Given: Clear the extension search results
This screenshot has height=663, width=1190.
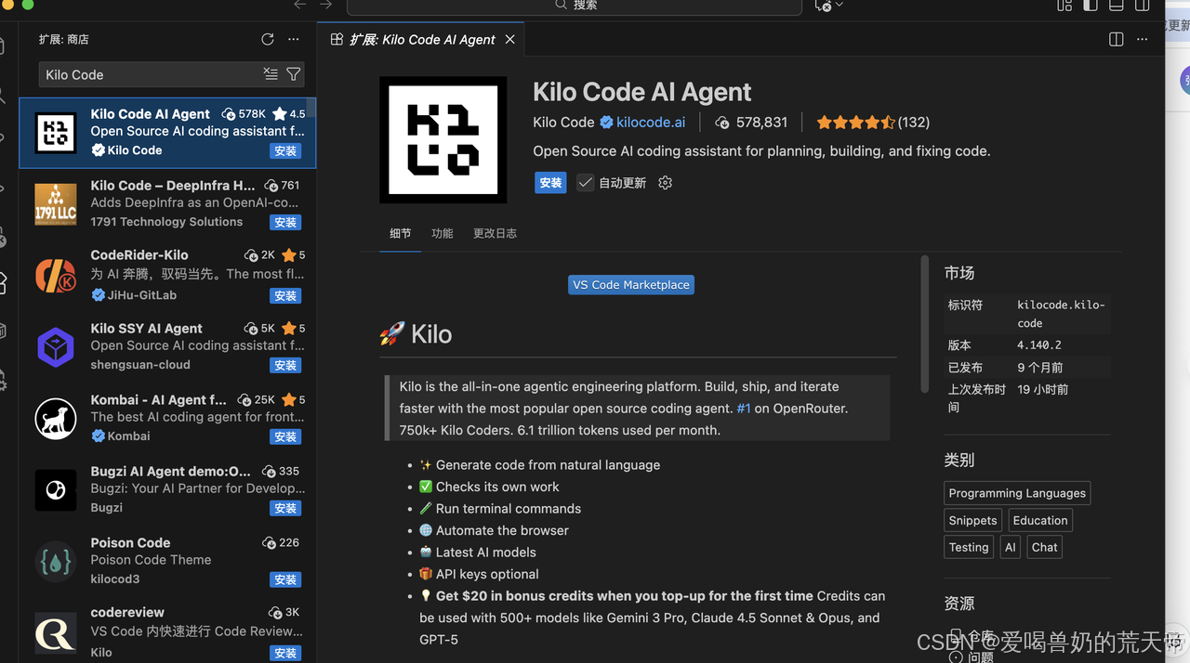Looking at the screenshot, I should 271,74.
